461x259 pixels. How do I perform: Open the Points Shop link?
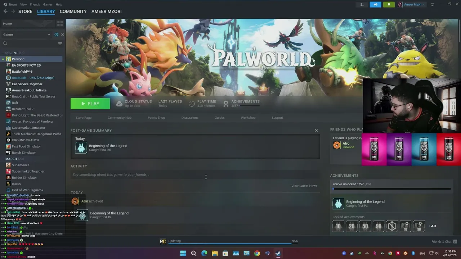156,118
